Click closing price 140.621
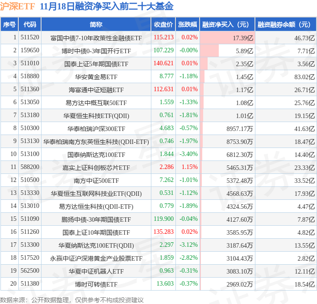The width and height of the screenshot is (317, 304). 163,63
